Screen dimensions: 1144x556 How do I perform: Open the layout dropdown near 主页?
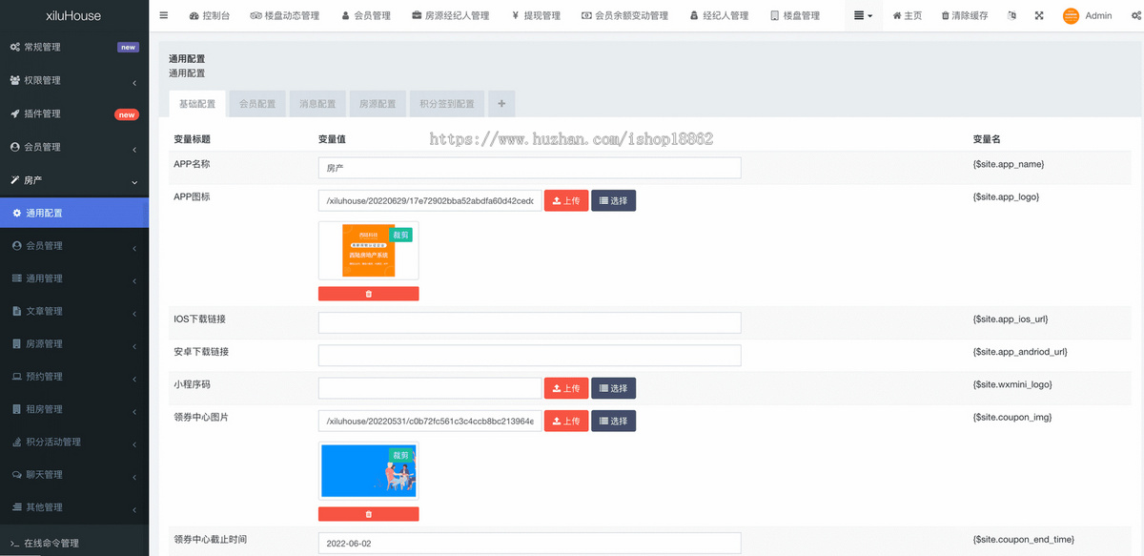pyautogui.click(x=862, y=15)
